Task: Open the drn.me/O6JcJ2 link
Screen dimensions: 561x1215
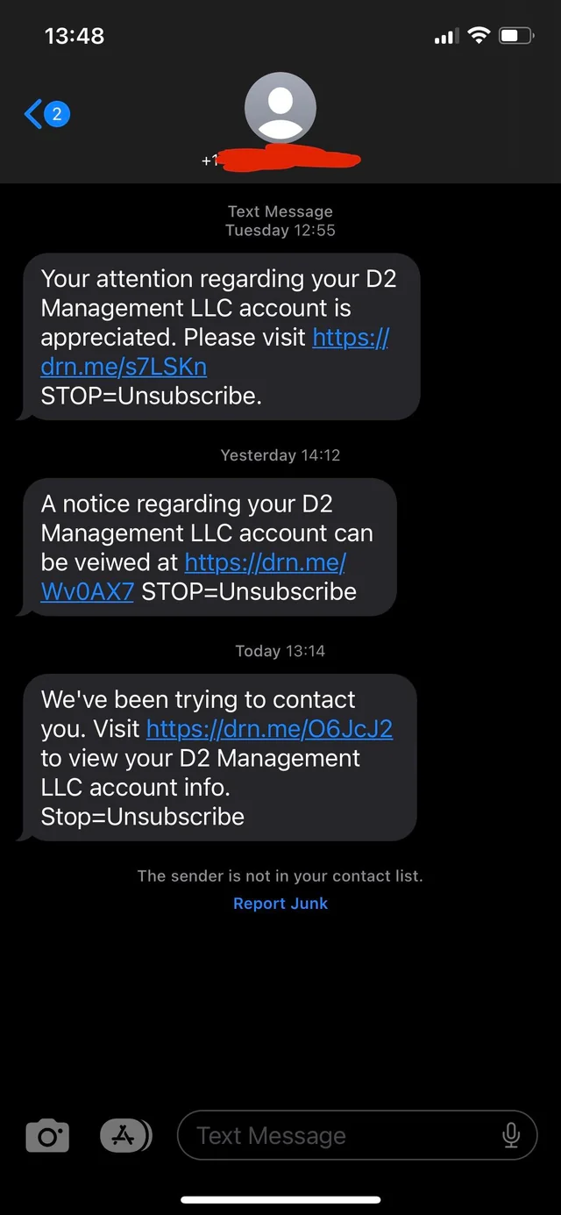Action: pyautogui.click(x=270, y=729)
